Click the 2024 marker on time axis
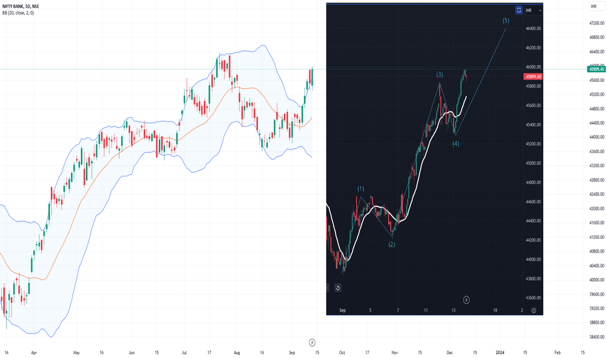This screenshot has height=358, width=607. coord(500,353)
